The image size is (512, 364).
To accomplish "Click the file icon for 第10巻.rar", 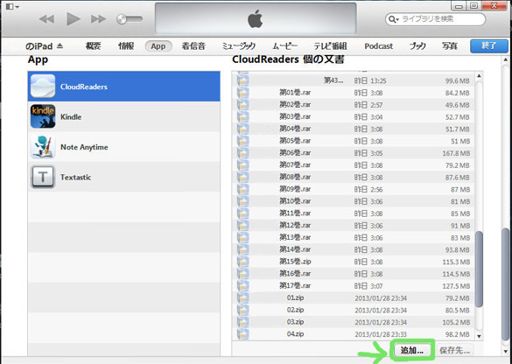I will (243, 201).
